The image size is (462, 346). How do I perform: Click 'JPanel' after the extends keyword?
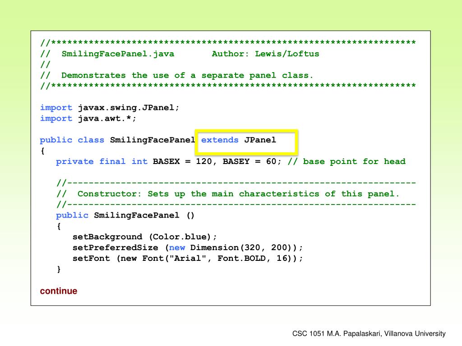click(260, 140)
